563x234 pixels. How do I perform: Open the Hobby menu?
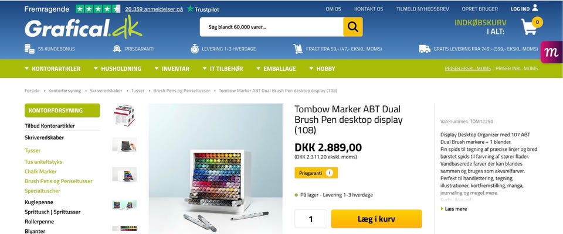(x=322, y=68)
